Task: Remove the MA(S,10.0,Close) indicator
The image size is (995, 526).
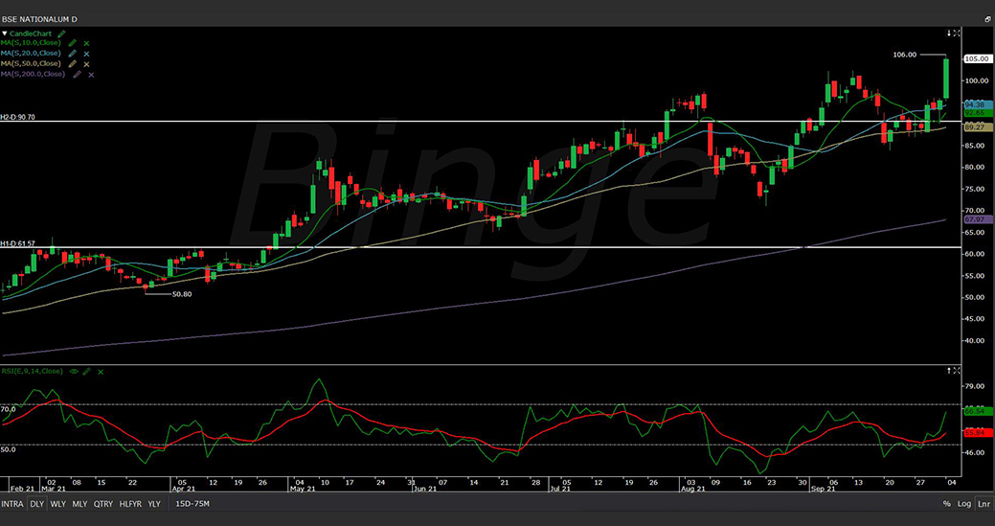Action: 86,44
